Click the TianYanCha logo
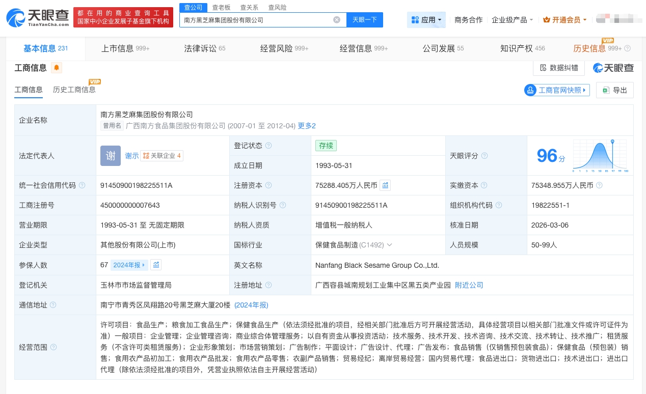The image size is (646, 394). pyautogui.click(x=38, y=18)
